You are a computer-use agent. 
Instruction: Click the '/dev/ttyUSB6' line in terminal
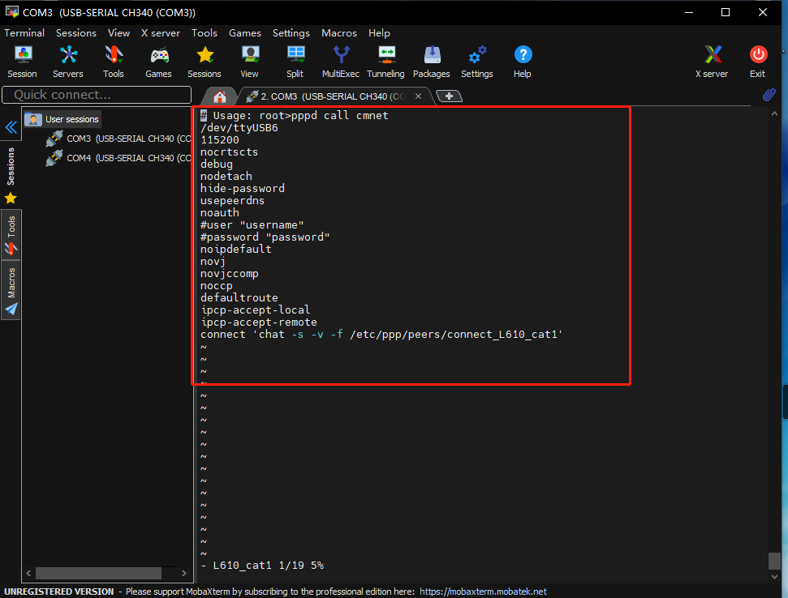point(239,128)
